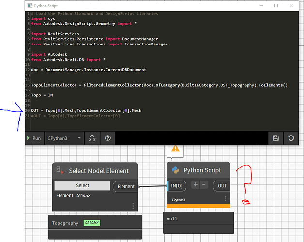Add an input with the plus button
Image resolution: width=304 pixels, height=242 pixels.
196,184
